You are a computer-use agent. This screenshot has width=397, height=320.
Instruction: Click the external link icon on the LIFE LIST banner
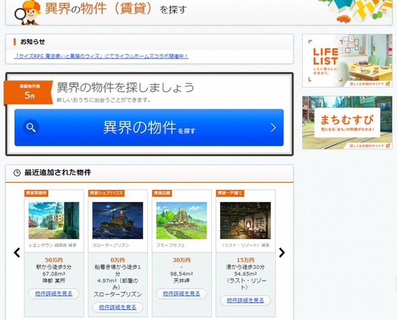point(388,84)
